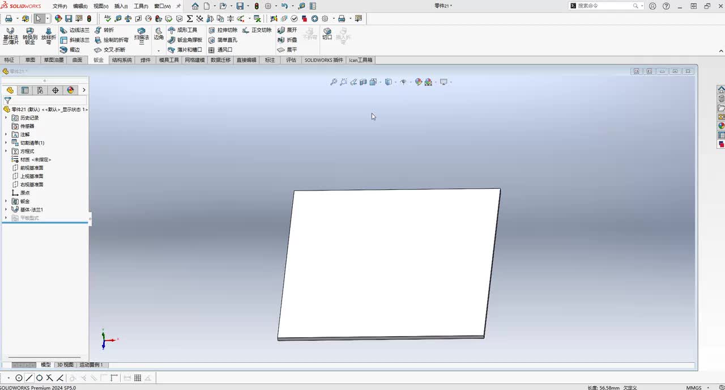Select 钣金角撑板 sheet metal gusset
This screenshot has height=390, width=725.
pos(185,40)
